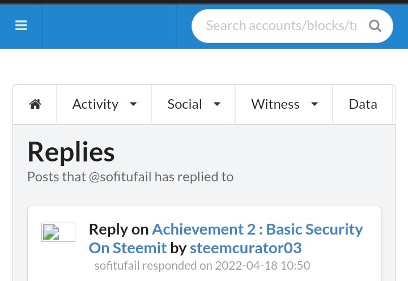Expand the Witness dropdown caret
Image resolution: width=408 pixels, height=281 pixels.
[x=314, y=104]
